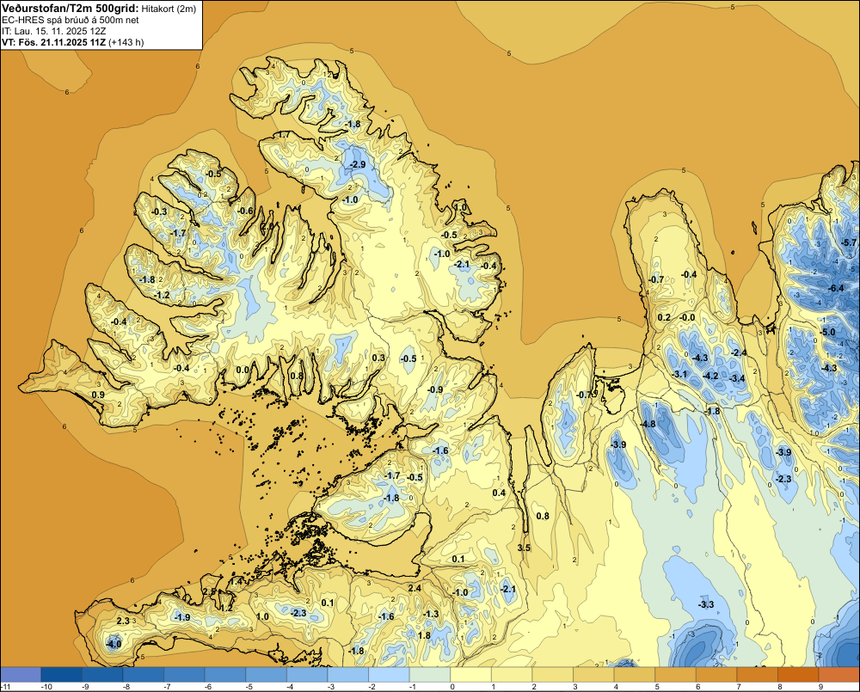The image size is (860, 692).
Task: Select initial time 'IT: Lau. 15. 11. 2025 12Z'
Action: coord(53,31)
